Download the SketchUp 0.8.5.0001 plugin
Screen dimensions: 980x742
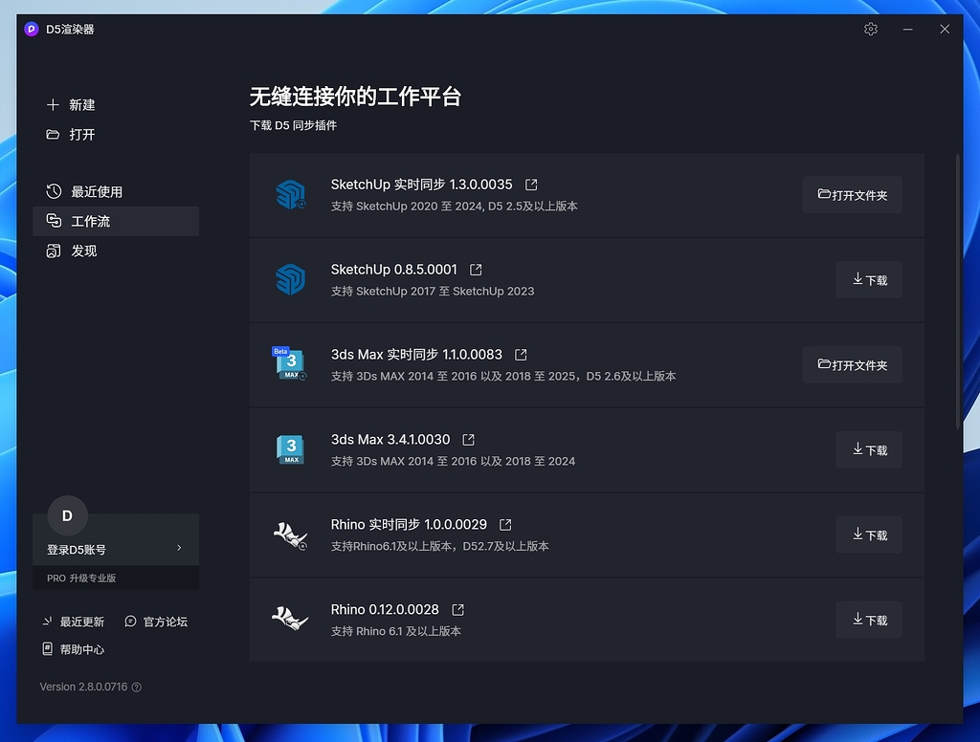868,279
